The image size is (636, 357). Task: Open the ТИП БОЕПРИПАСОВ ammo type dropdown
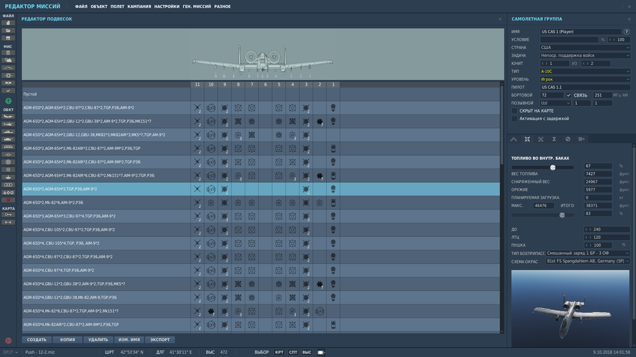[588, 253]
